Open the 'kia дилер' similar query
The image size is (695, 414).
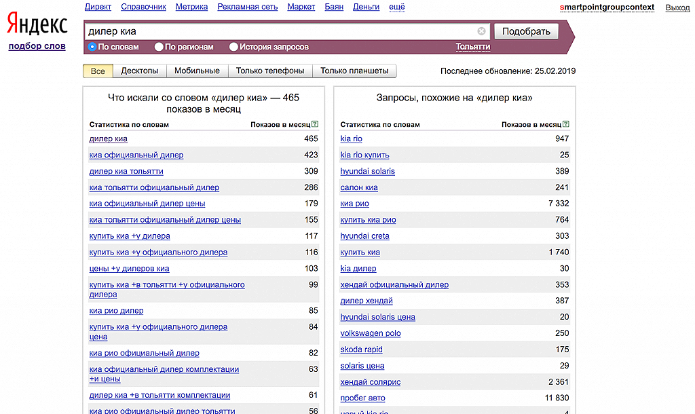358,269
